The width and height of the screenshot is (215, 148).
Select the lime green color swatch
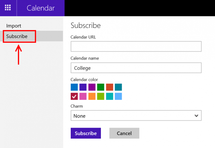101,96
